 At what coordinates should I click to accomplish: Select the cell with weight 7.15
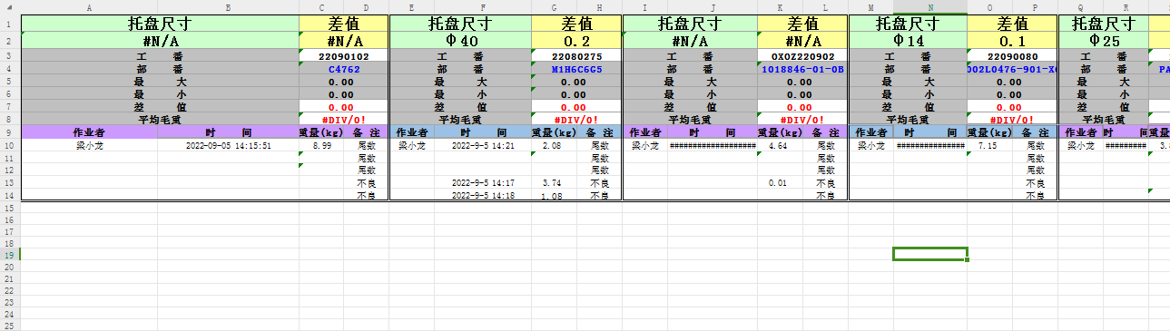click(x=989, y=145)
